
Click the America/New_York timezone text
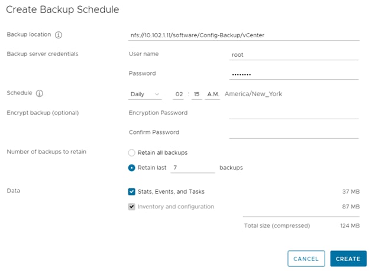(x=253, y=94)
